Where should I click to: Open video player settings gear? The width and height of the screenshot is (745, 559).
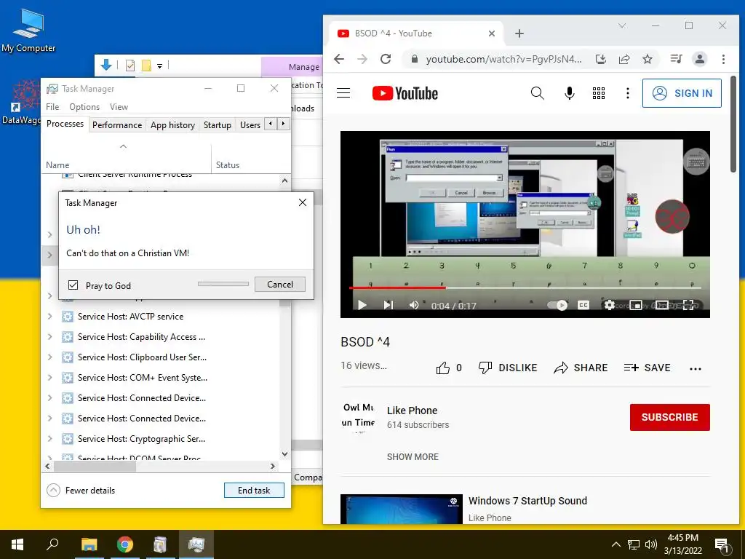pos(610,305)
